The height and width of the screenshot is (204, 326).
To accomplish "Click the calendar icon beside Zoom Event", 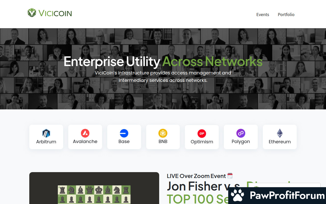I will (230, 176).
